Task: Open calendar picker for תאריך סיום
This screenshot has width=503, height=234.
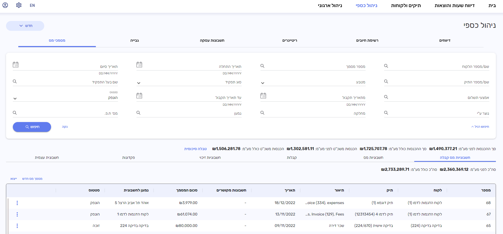Action: pos(16,65)
